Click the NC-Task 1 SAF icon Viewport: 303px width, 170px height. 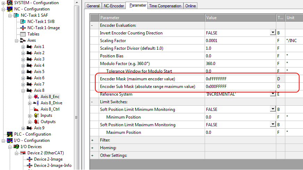point(16,15)
